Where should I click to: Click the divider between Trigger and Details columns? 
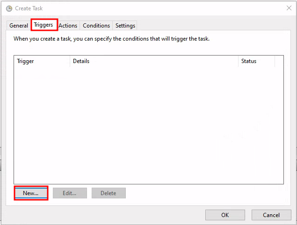(x=70, y=61)
